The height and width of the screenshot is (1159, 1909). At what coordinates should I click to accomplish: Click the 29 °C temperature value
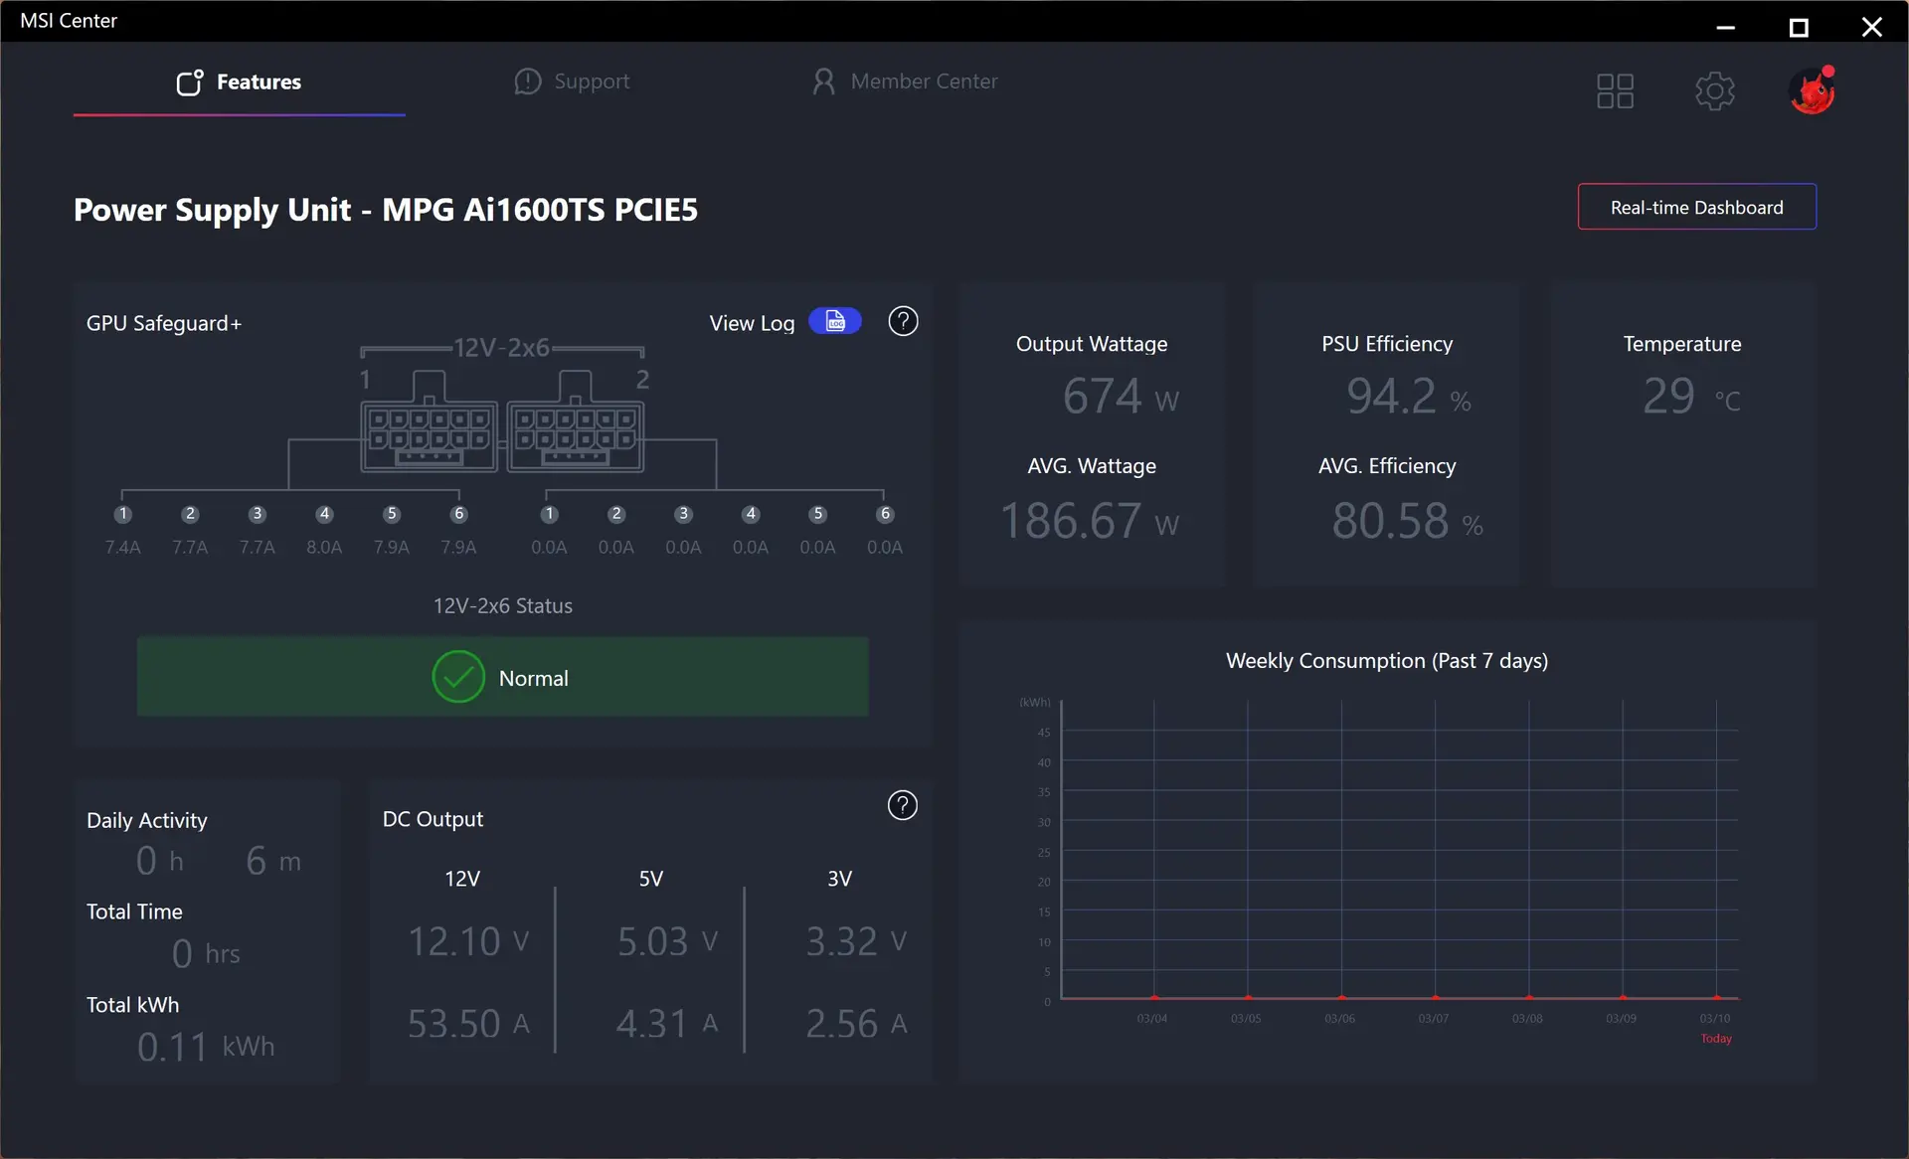pos(1691,396)
